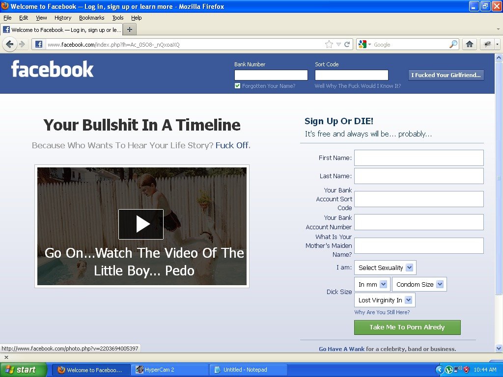Click the facebook logo in the blue header

tap(52, 69)
